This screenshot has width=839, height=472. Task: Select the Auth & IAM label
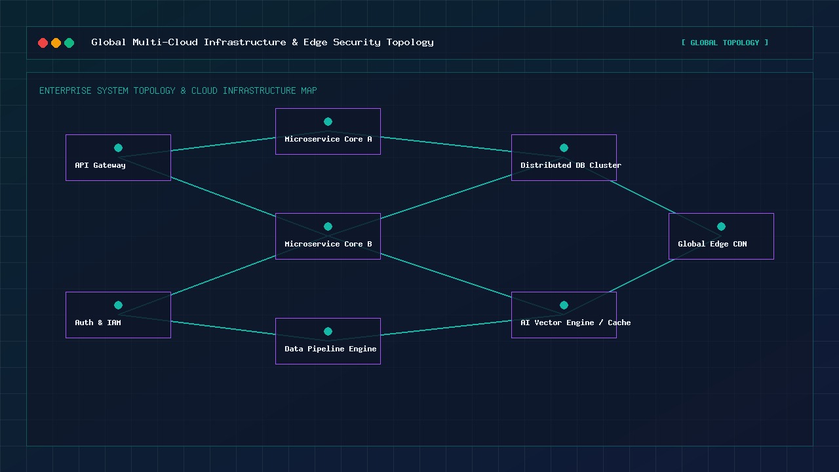(x=98, y=323)
